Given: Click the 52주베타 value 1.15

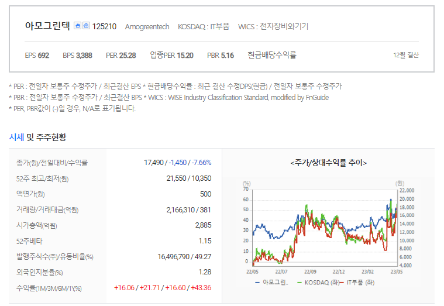Looking at the screenshot, I should (x=205, y=241).
